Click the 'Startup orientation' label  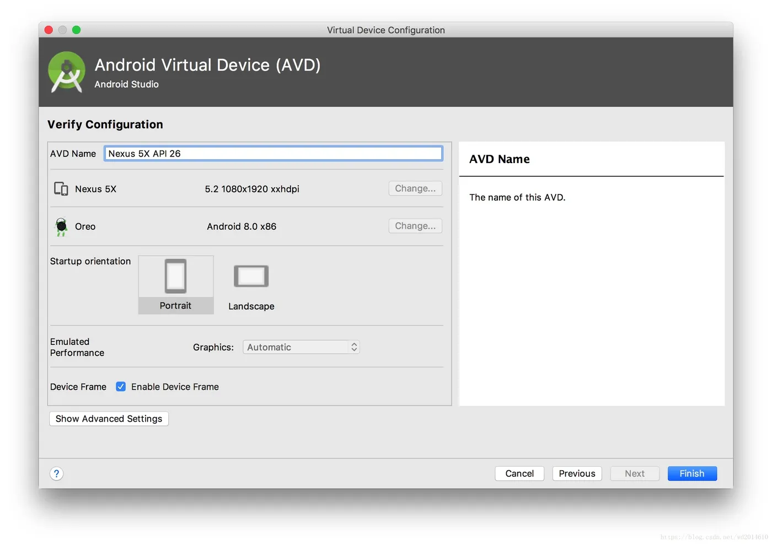pos(90,261)
